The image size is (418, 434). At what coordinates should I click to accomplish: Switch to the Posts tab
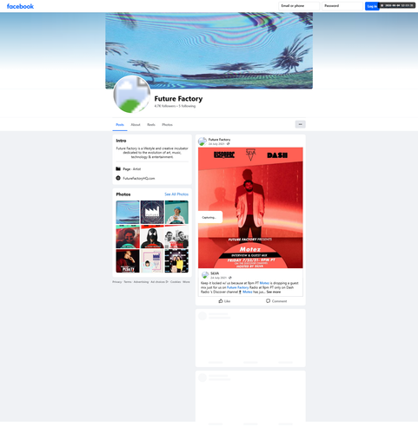point(120,125)
